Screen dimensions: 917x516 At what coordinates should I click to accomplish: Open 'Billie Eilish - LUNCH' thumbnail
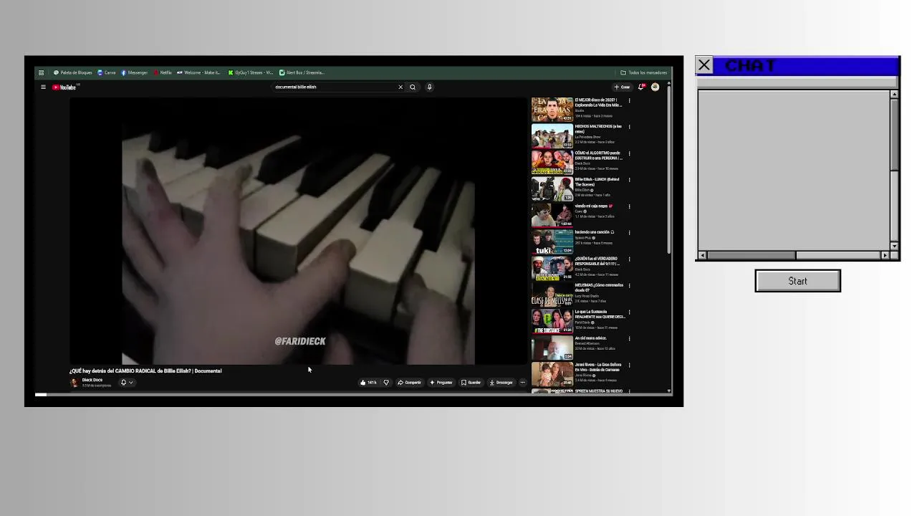point(552,189)
